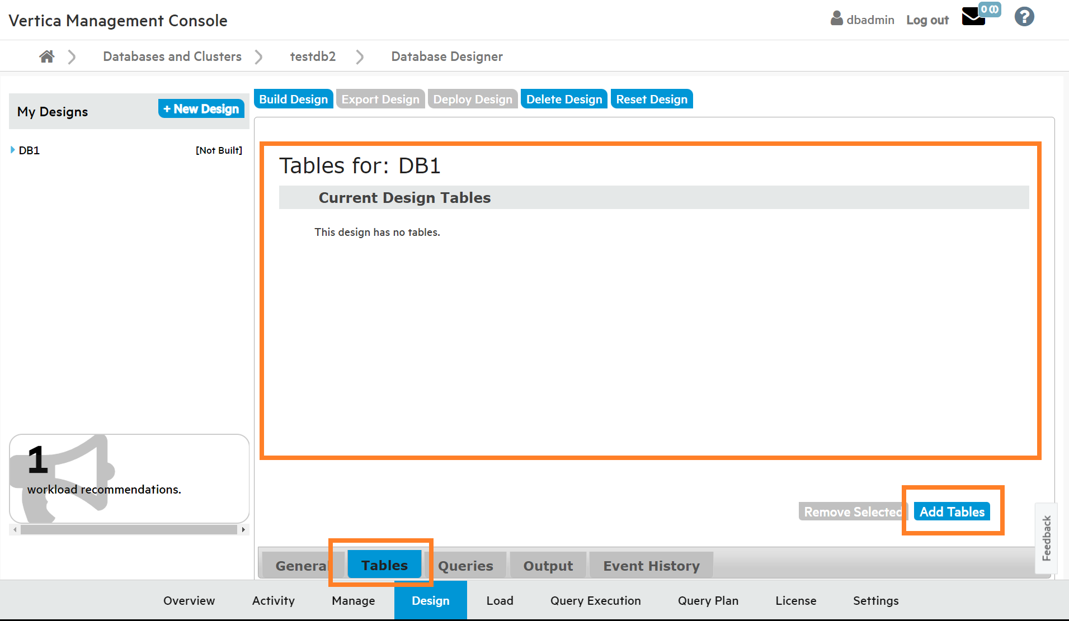Click the Log out link
This screenshot has height=621, width=1069.
coord(927,20)
